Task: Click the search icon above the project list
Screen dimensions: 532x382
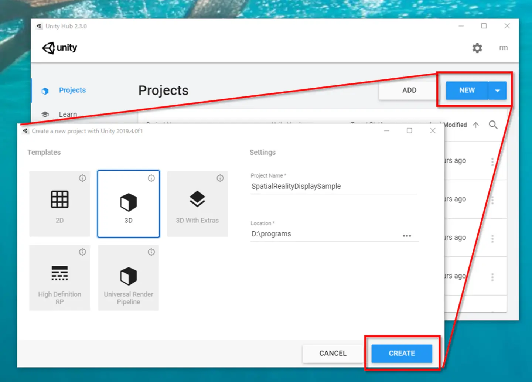Action: tap(493, 125)
